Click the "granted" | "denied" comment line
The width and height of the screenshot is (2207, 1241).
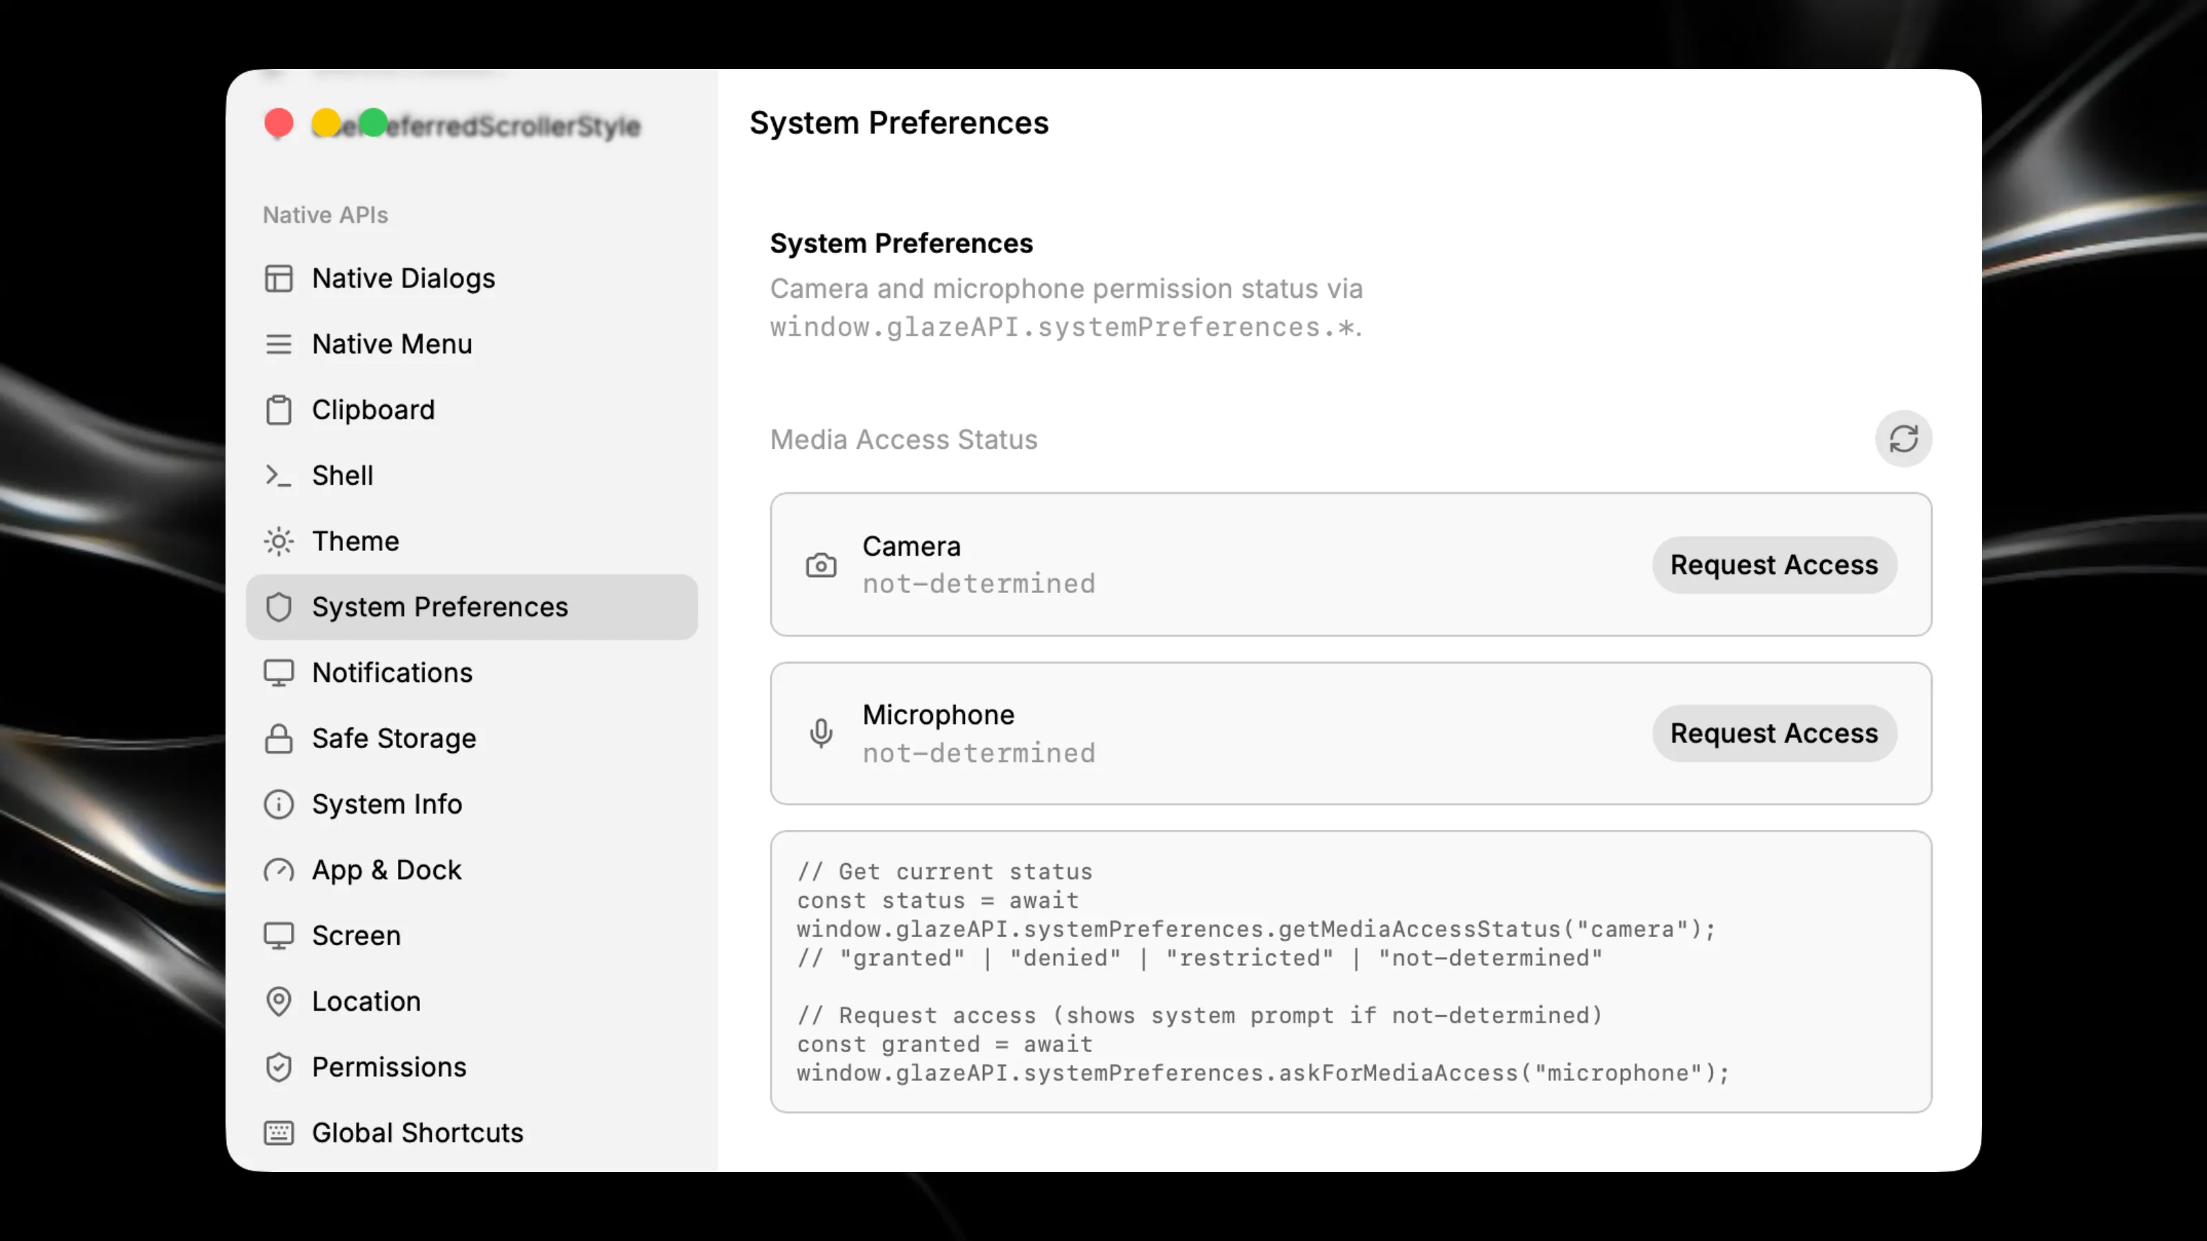coord(1199,958)
